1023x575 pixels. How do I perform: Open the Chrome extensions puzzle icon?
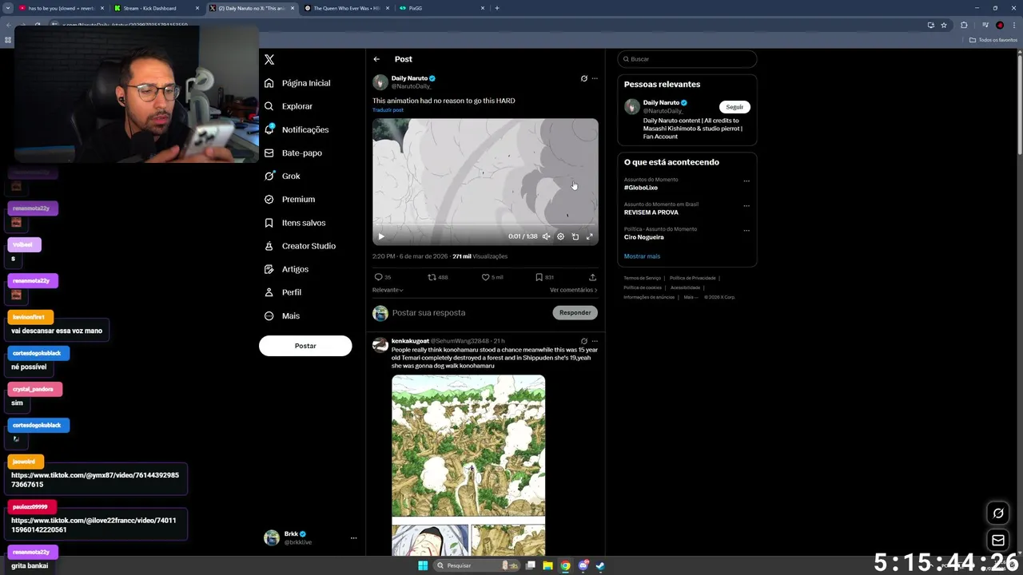click(964, 25)
